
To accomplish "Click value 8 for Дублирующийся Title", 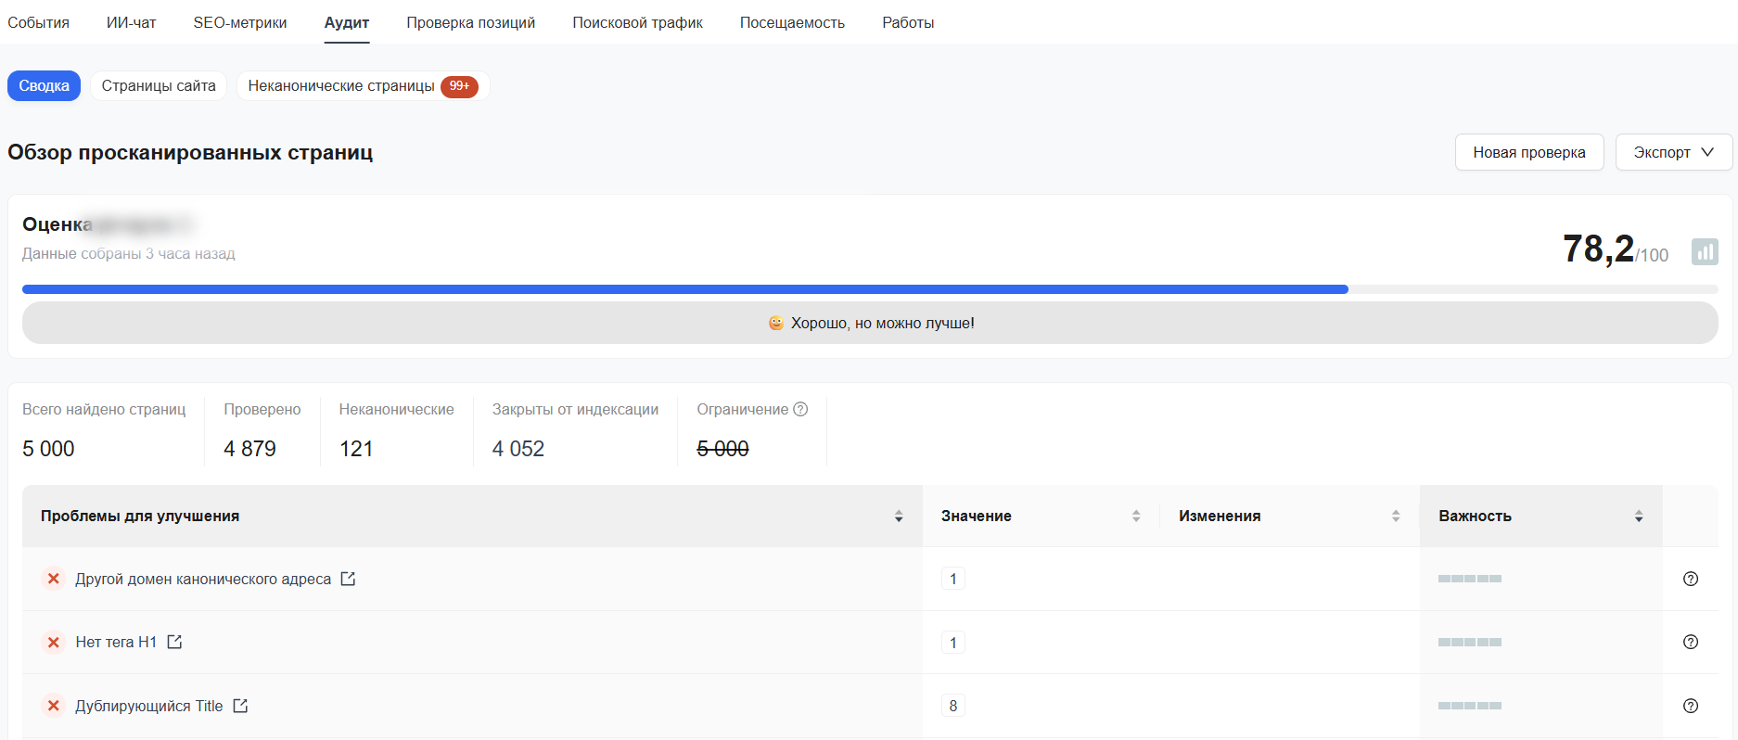I will click(952, 706).
